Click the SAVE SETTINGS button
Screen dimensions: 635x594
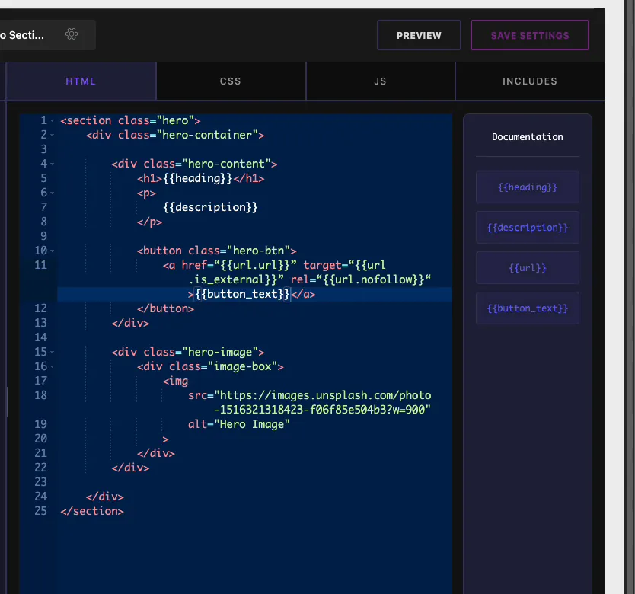click(x=530, y=35)
